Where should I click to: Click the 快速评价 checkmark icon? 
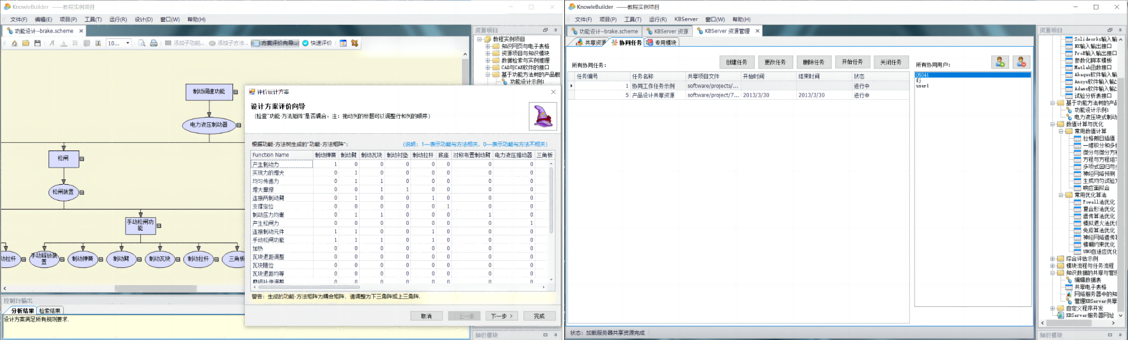pos(305,43)
